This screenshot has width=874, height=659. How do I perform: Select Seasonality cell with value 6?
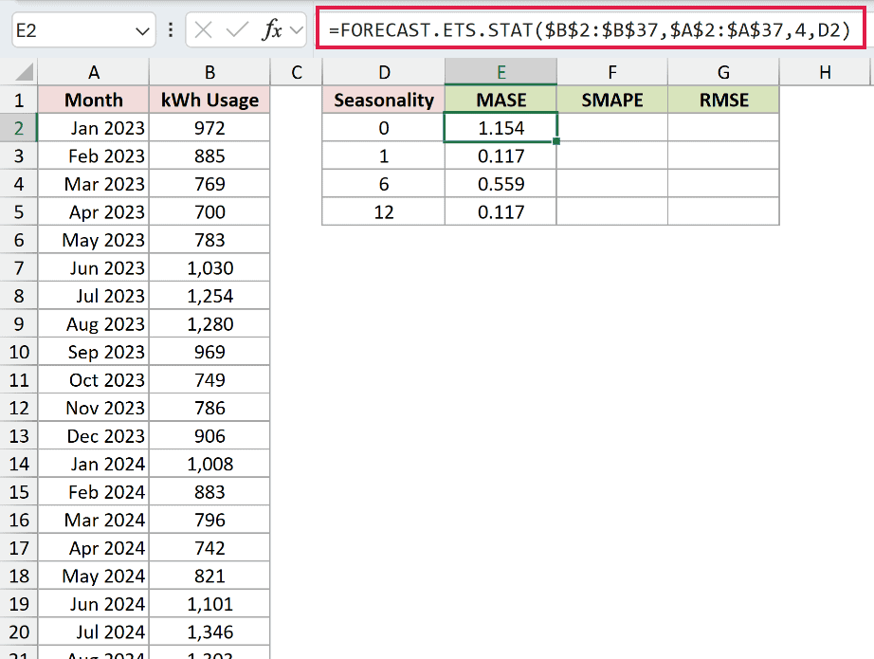click(x=384, y=183)
